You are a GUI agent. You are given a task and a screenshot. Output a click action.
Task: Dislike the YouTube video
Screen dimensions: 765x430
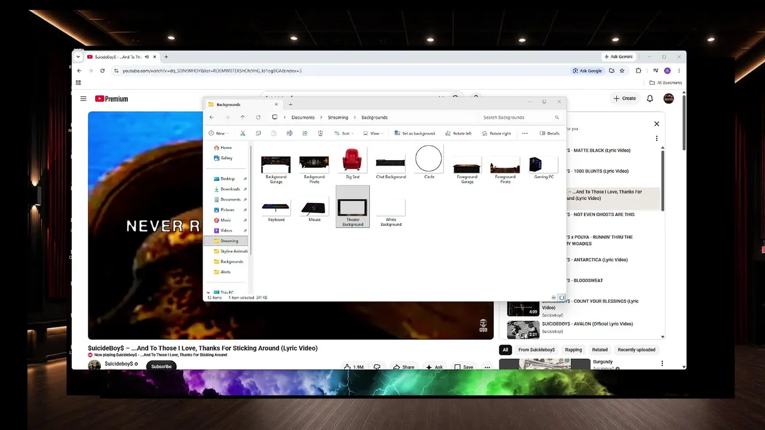[377, 367]
